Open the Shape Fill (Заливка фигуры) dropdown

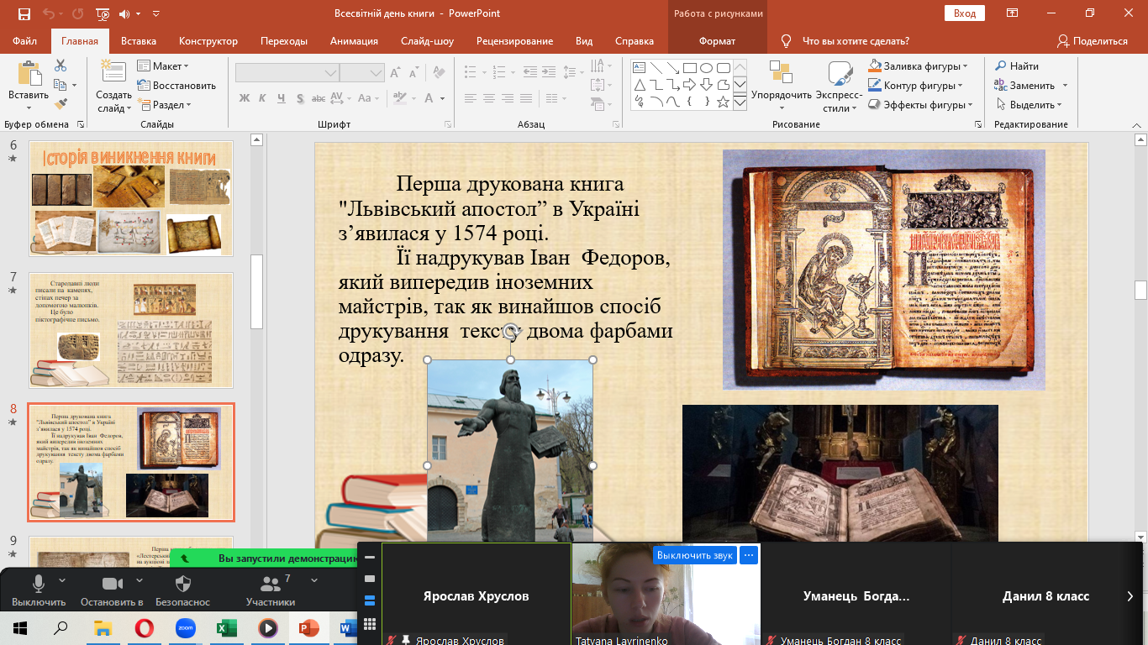919,66
